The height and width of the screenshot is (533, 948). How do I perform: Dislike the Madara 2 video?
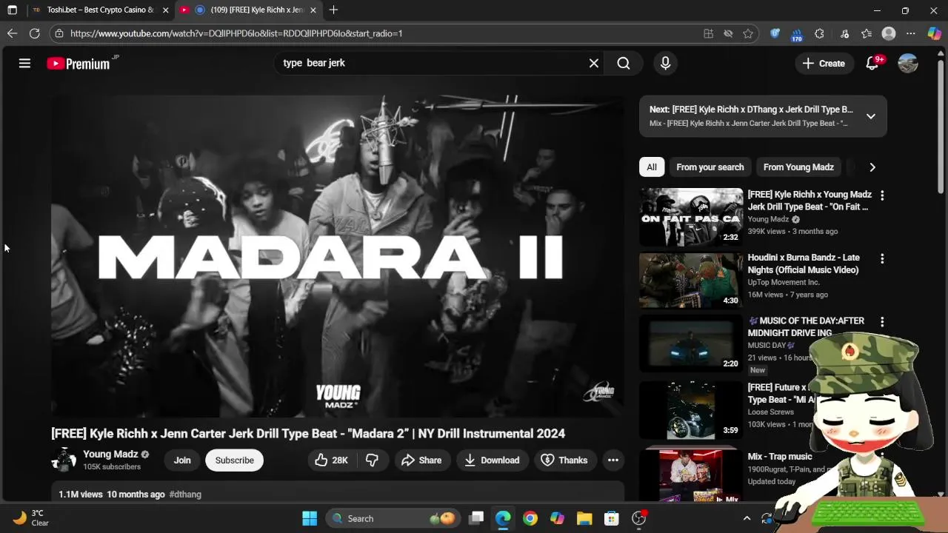pos(373,460)
